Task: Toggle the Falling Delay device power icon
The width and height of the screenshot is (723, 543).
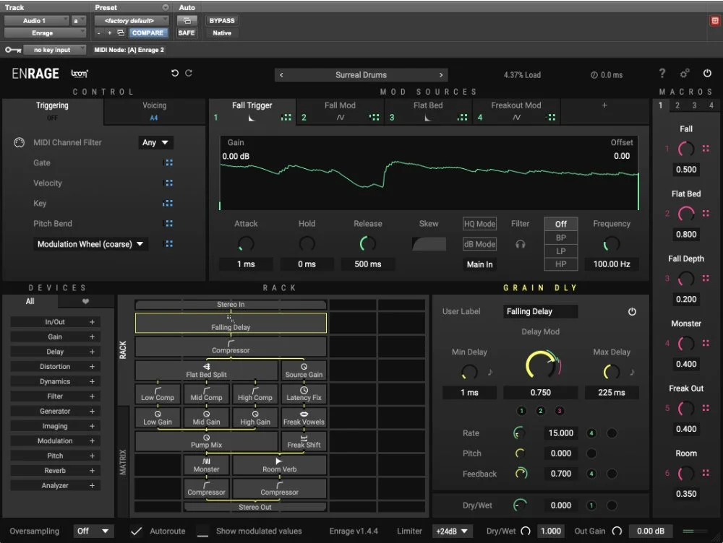Action: click(x=632, y=312)
